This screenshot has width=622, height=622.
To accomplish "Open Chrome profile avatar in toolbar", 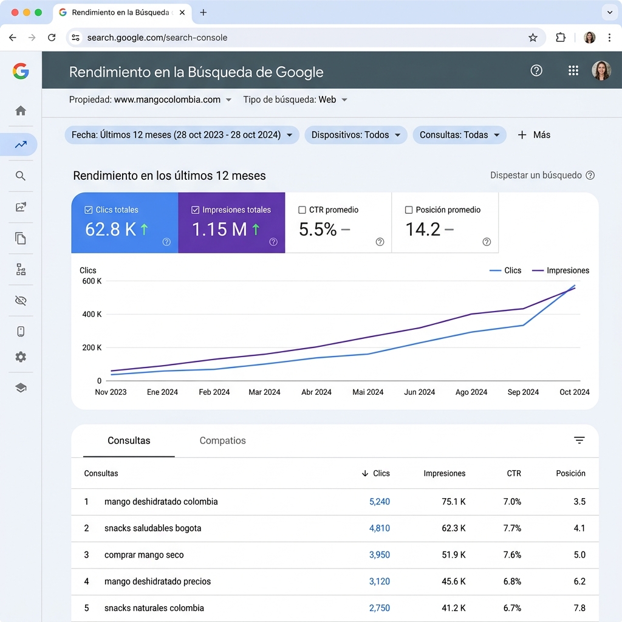I will pyautogui.click(x=589, y=37).
